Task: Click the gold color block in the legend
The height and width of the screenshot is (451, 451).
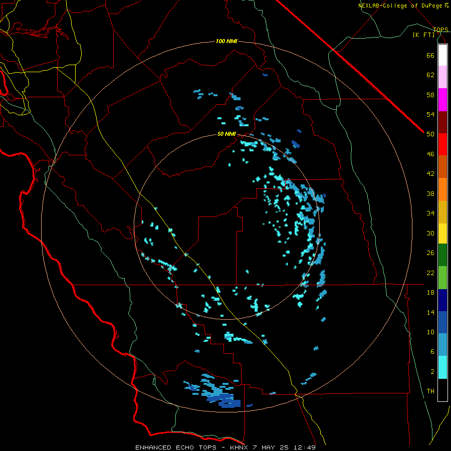Action: point(442,212)
